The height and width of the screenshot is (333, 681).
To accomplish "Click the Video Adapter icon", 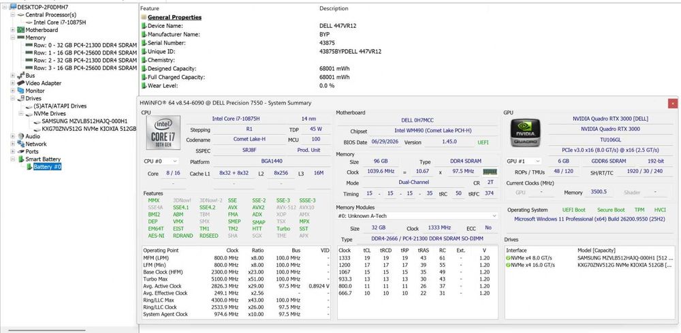I will tap(20, 83).
